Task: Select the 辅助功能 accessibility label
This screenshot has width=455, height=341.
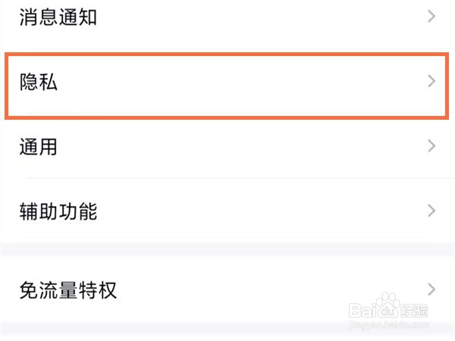Action: tap(58, 211)
